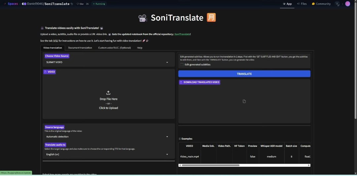Viewport: 357px width, 176px height.
Task: Open the Translate audio to dropdown
Action: click(x=107, y=155)
